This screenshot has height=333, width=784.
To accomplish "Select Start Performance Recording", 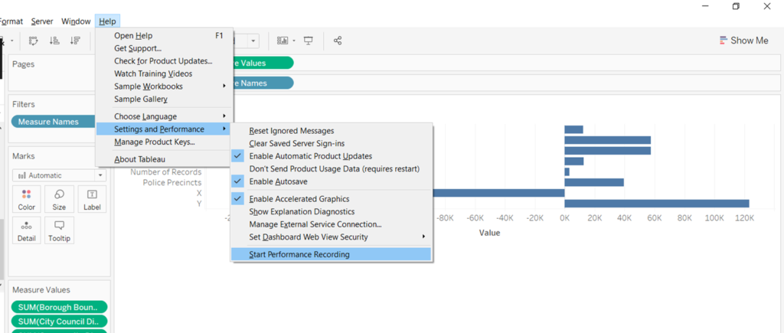I will point(299,254).
